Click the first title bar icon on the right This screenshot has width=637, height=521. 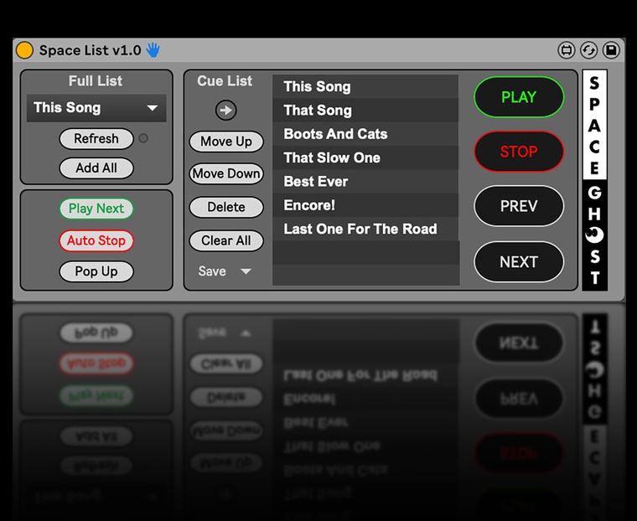click(567, 50)
